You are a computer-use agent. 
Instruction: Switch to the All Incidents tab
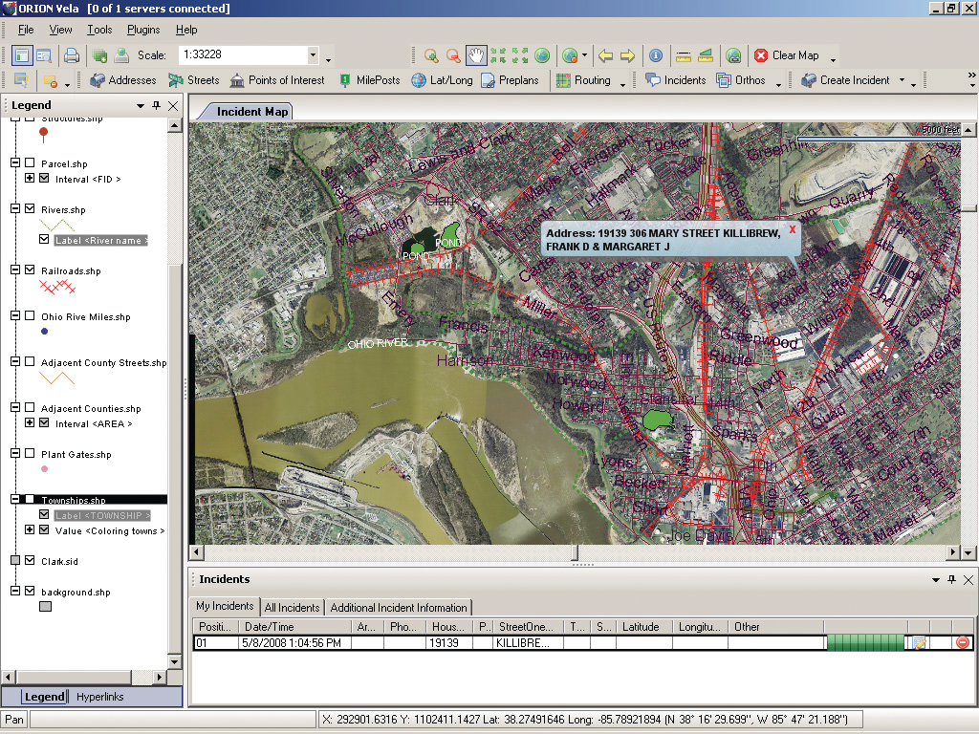click(292, 607)
